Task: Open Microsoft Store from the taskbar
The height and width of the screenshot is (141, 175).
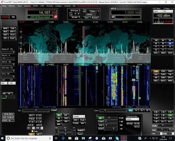Action: tap(76, 138)
